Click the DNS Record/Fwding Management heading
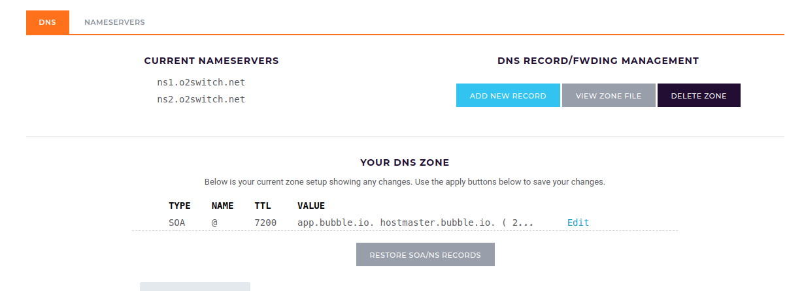The height and width of the screenshot is (291, 804). 597,61
